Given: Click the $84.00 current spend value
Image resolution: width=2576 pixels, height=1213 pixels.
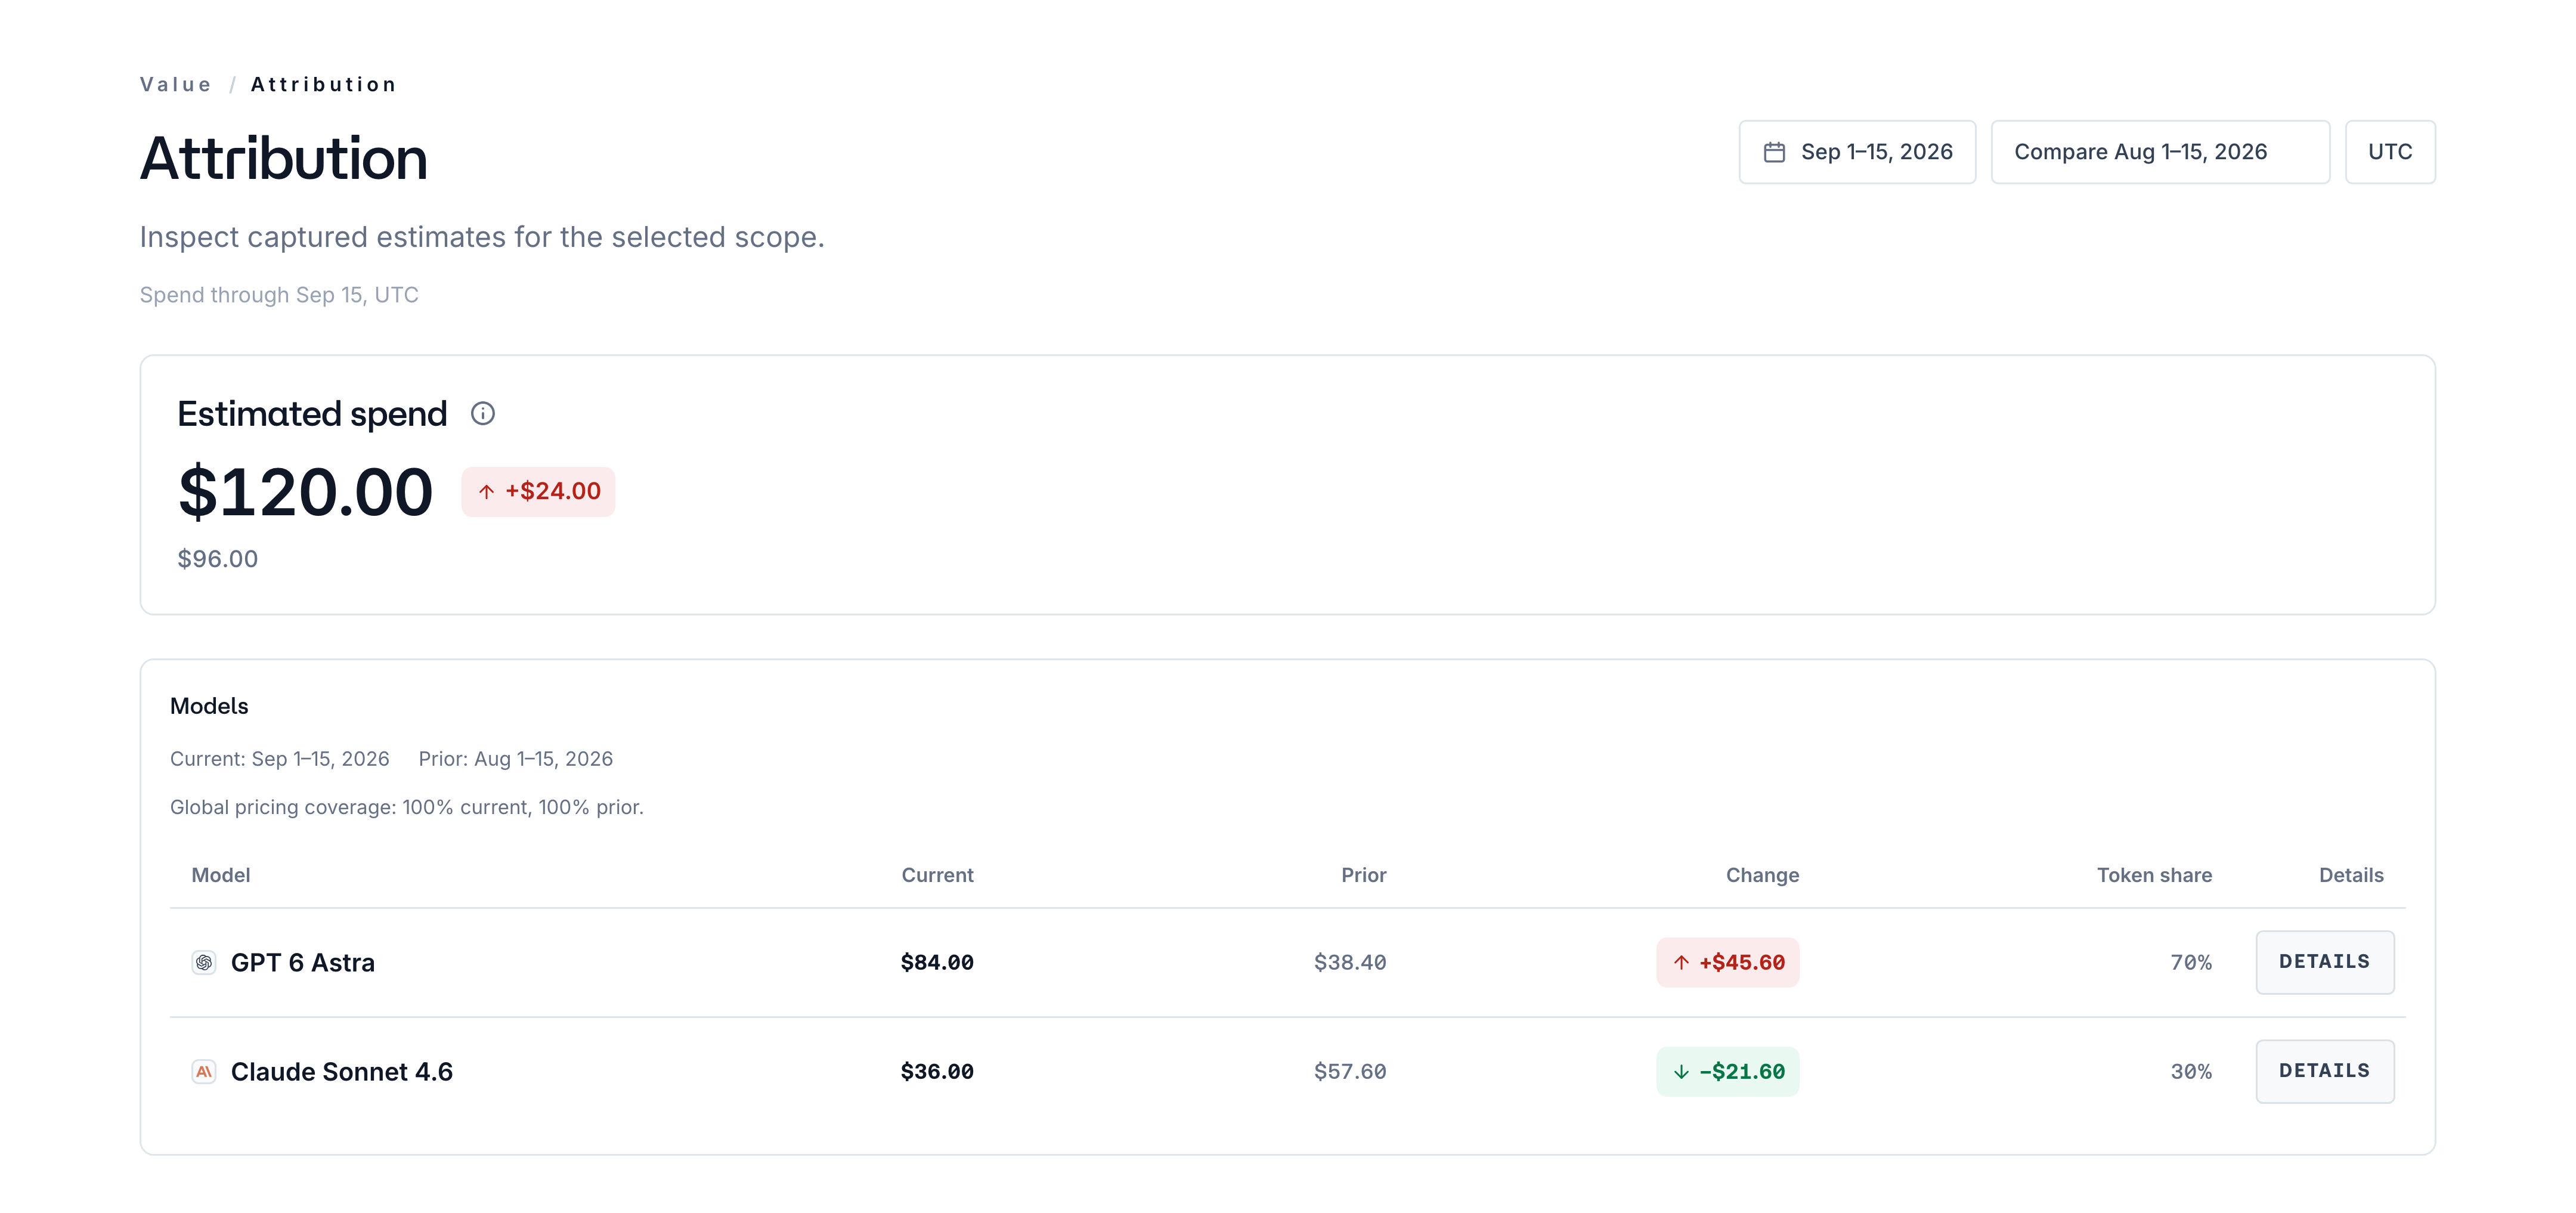Looking at the screenshot, I should 937,962.
